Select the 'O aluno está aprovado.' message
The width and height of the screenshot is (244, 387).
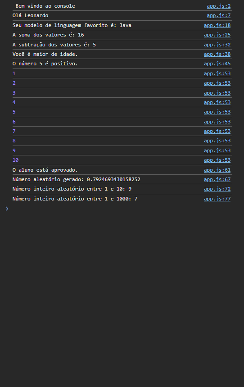(x=45, y=170)
